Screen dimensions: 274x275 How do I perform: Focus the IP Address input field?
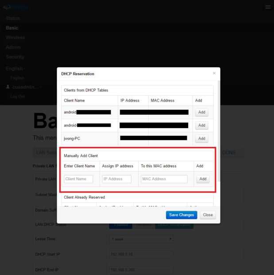116,179
